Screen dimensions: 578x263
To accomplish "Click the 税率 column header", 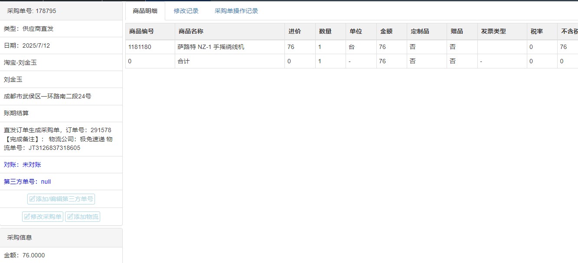I will [542, 31].
